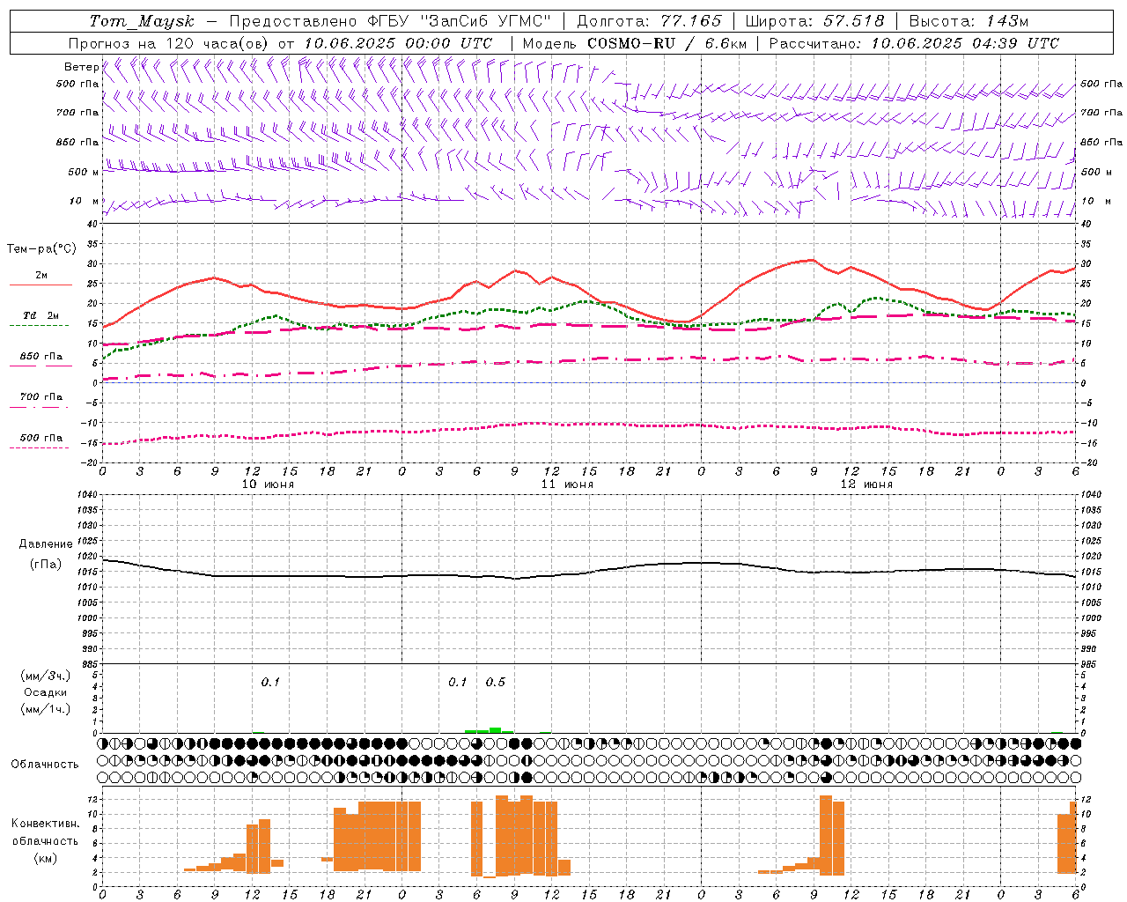Click right-side '10 м' wind level label
This screenshot has width=1127, height=902.
pyautogui.click(x=1095, y=201)
